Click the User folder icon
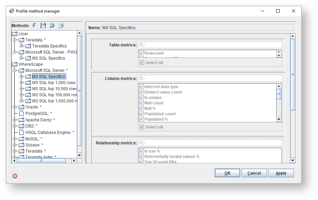This screenshot has width=318, height=200. [x=15, y=34]
